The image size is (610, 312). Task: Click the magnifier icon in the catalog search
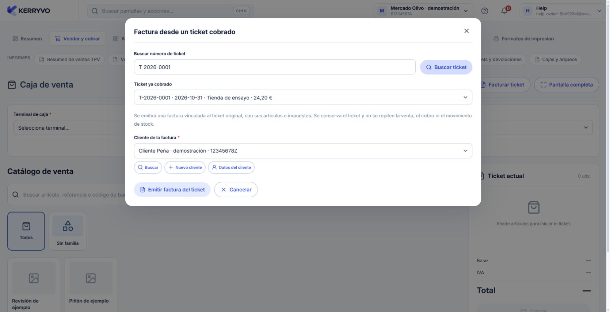(x=15, y=195)
